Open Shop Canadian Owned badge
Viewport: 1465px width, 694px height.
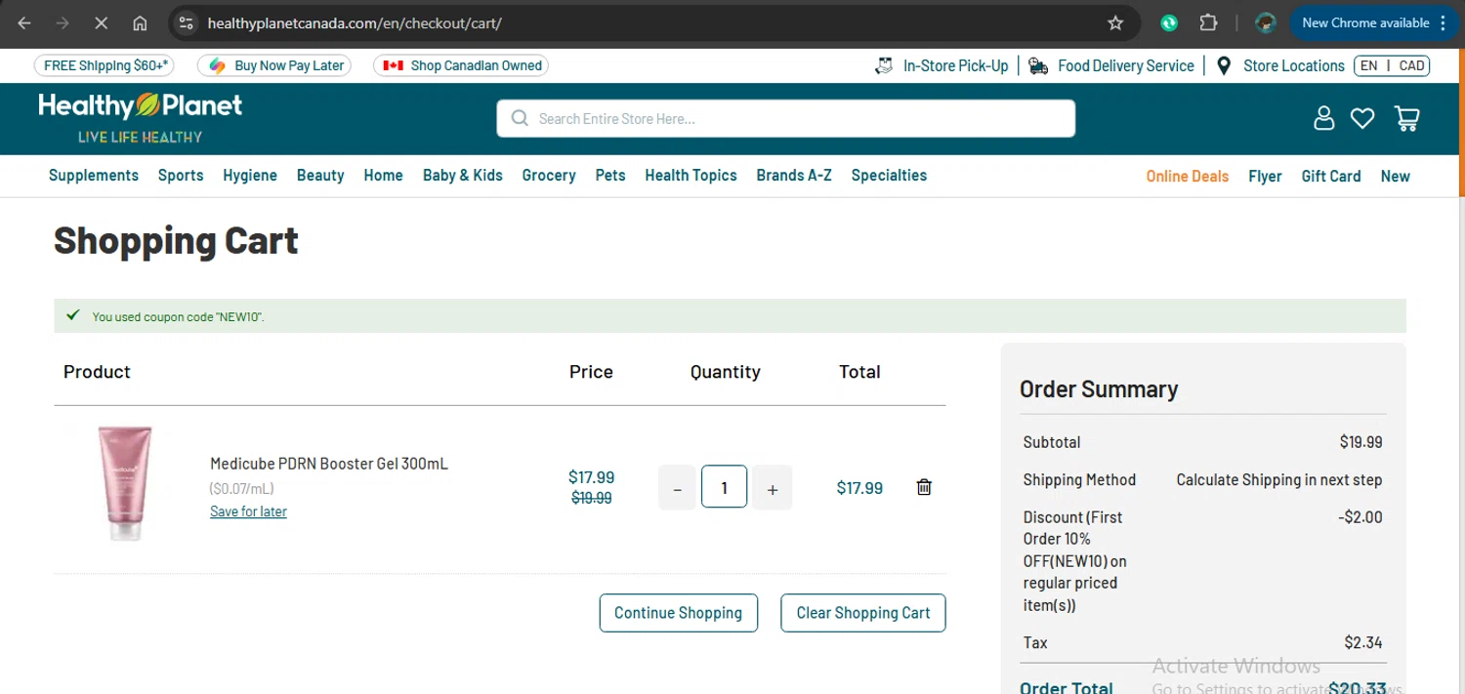point(461,65)
